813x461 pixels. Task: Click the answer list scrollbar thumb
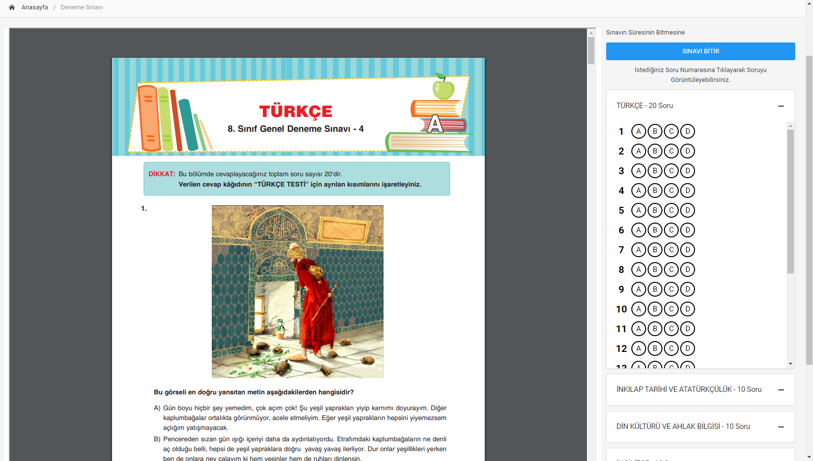click(x=790, y=201)
